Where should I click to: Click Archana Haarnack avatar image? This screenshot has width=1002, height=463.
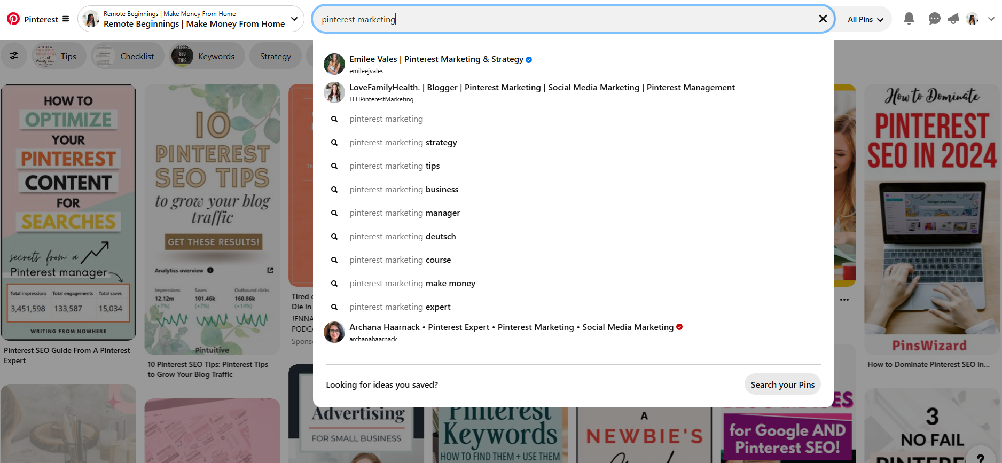coord(334,332)
